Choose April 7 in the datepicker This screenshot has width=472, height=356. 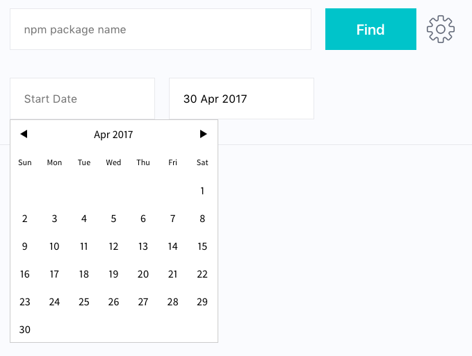pyautogui.click(x=172, y=219)
